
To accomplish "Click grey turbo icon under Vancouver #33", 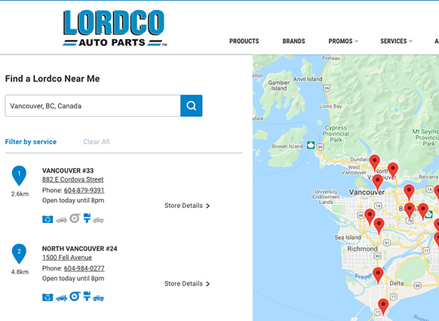I will (75, 218).
